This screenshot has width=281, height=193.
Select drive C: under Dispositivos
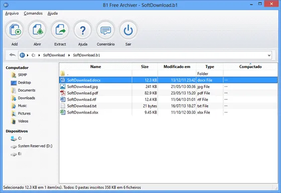[16, 138]
